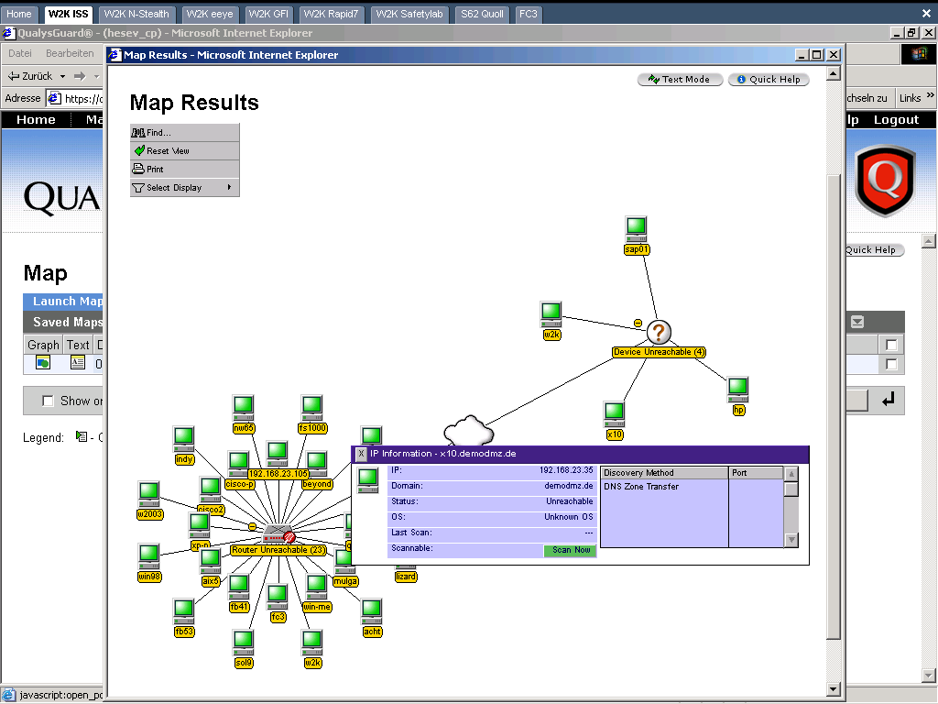Select the lizard host label

(406, 577)
